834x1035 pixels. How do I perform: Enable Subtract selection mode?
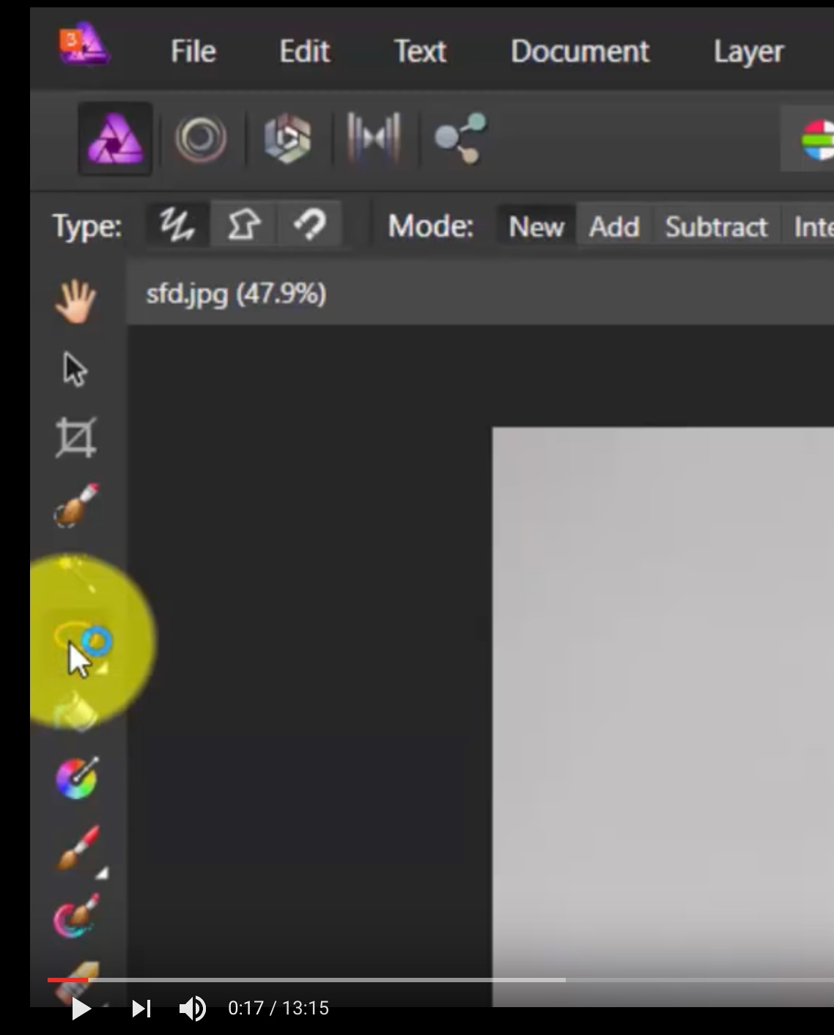(714, 226)
